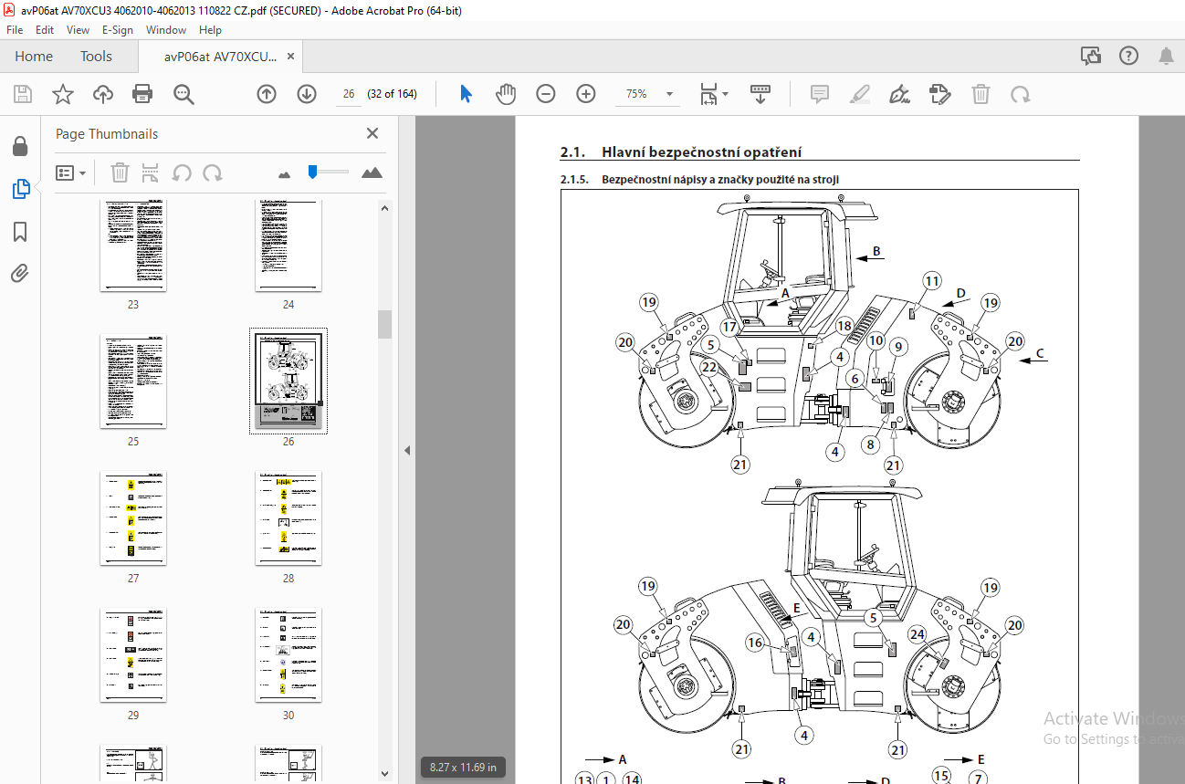Click thumbnails panel scrollbar down arrow
Screen dimensions: 1185x784
(x=385, y=775)
